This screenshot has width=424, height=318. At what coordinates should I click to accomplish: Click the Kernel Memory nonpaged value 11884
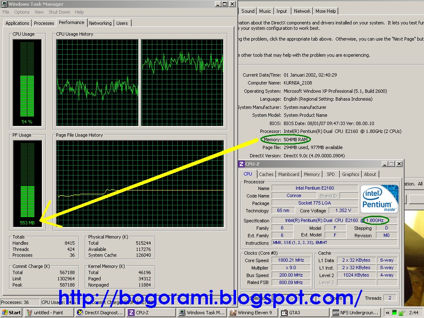(x=145, y=285)
